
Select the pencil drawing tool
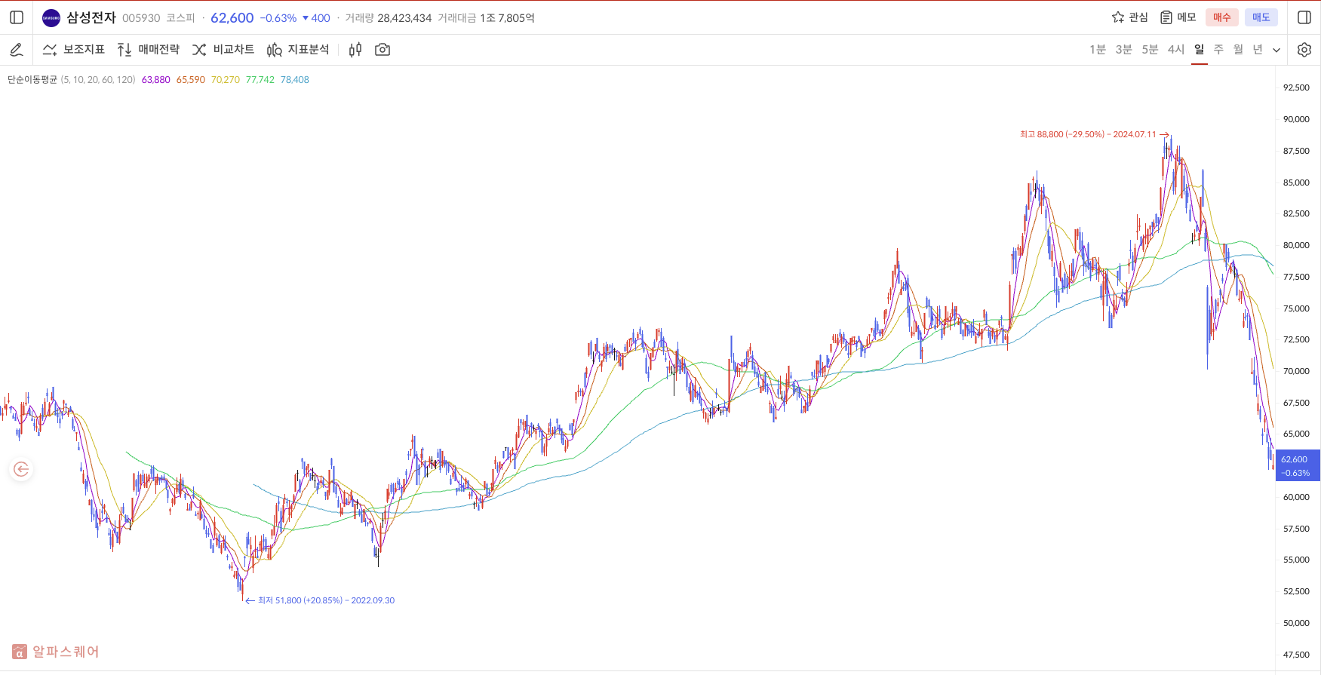pyautogui.click(x=17, y=50)
